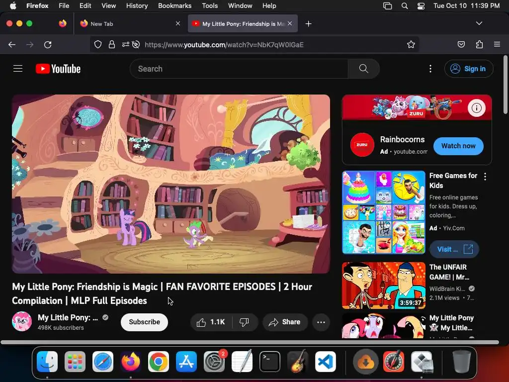Open the My Little Pony channel avatar
The image size is (509, 382).
[x=22, y=322]
